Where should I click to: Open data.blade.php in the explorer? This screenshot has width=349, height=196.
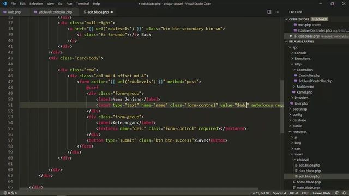[309, 170]
